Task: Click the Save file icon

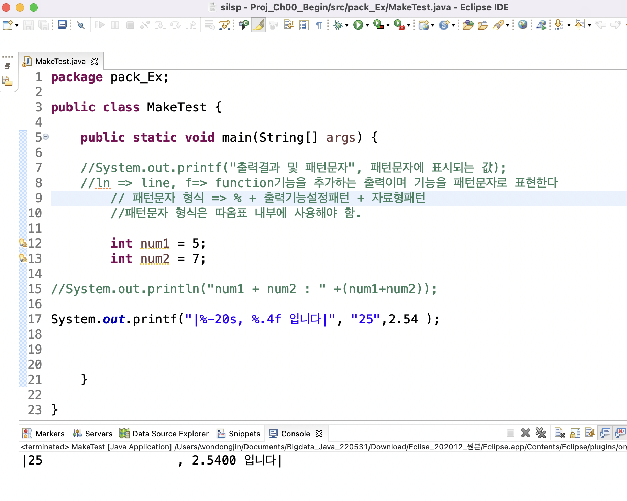Action: pyautogui.click(x=29, y=25)
